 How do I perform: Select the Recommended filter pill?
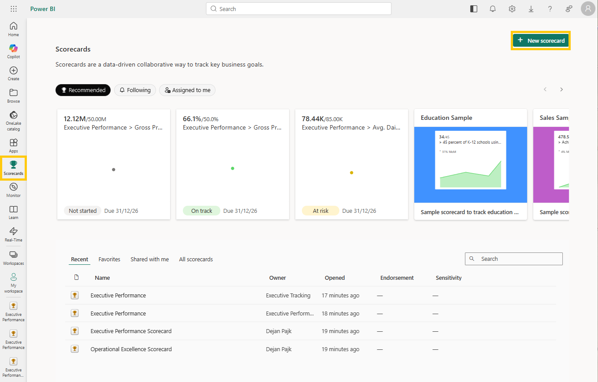click(x=83, y=90)
